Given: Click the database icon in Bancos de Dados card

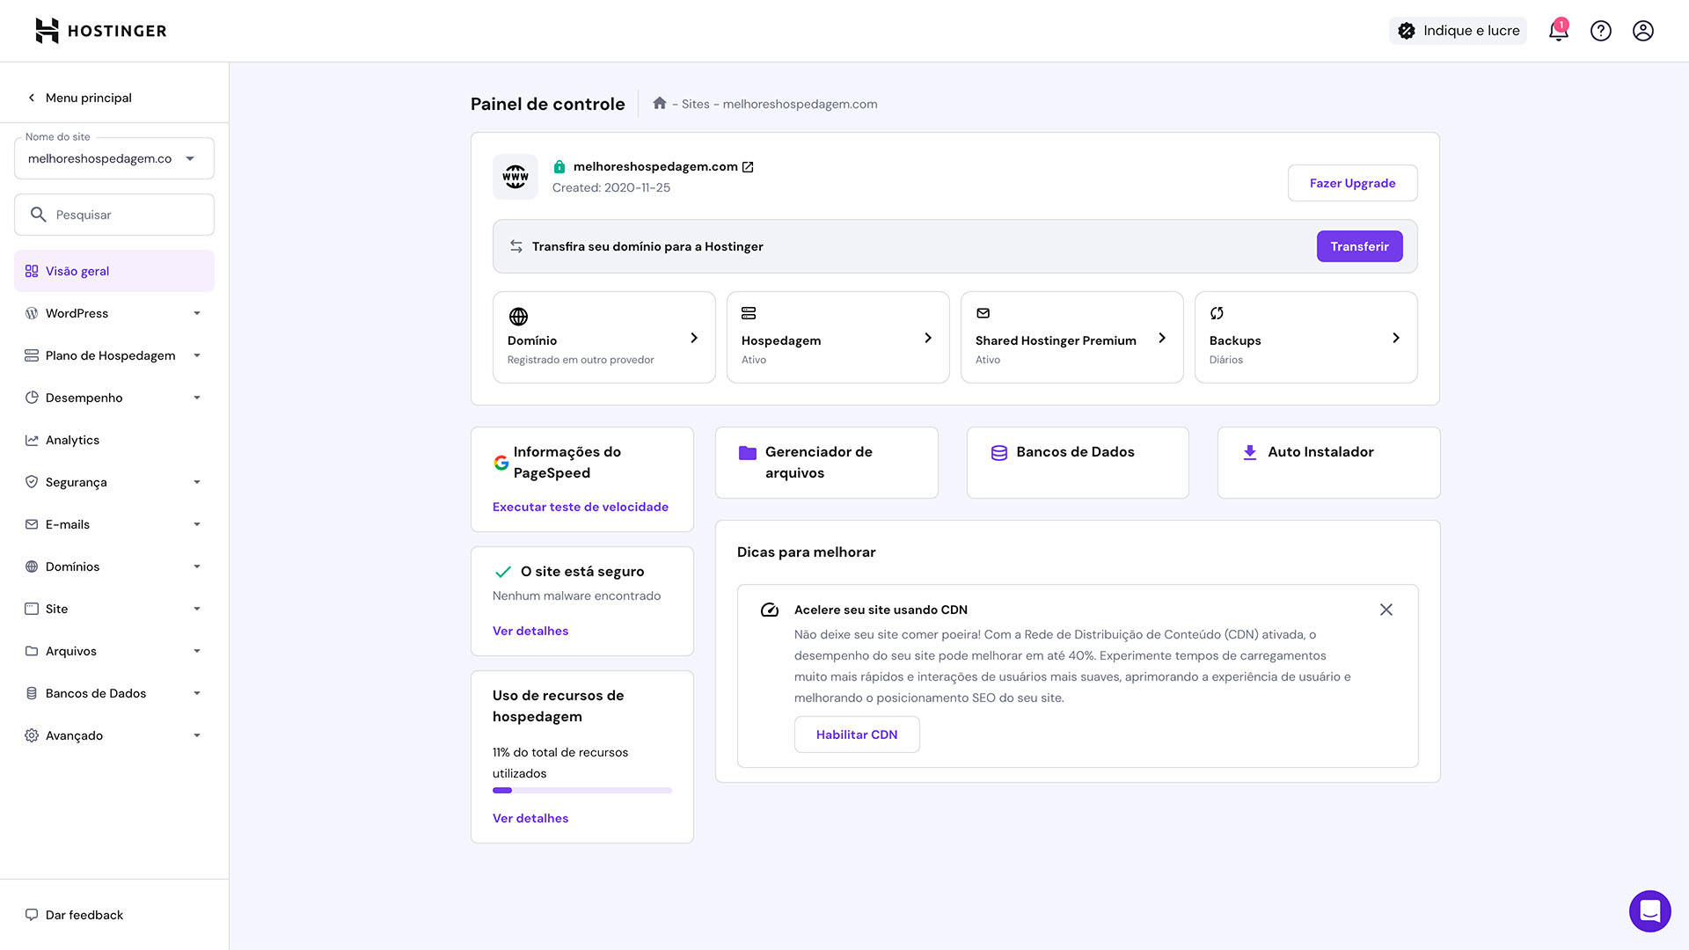Looking at the screenshot, I should point(999,453).
